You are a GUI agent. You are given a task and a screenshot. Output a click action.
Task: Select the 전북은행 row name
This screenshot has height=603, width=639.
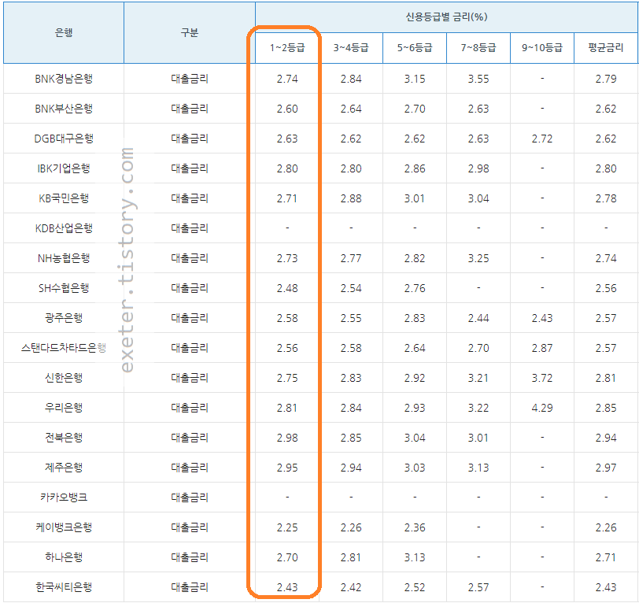tap(64, 438)
